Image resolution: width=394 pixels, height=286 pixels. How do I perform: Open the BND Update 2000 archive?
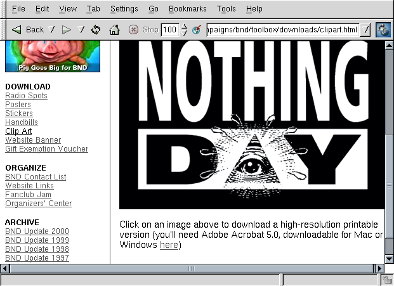click(37, 231)
